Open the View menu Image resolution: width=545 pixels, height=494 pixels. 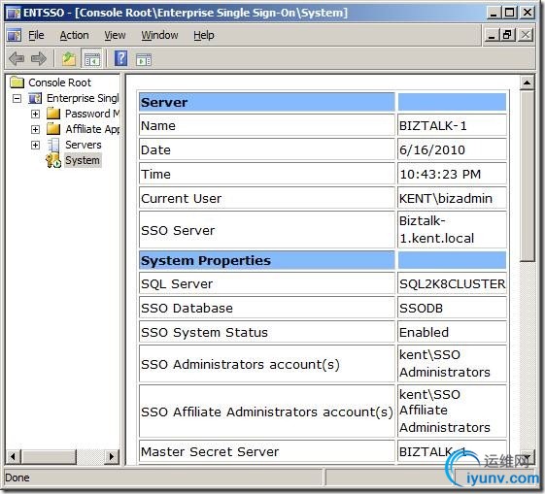click(x=115, y=35)
